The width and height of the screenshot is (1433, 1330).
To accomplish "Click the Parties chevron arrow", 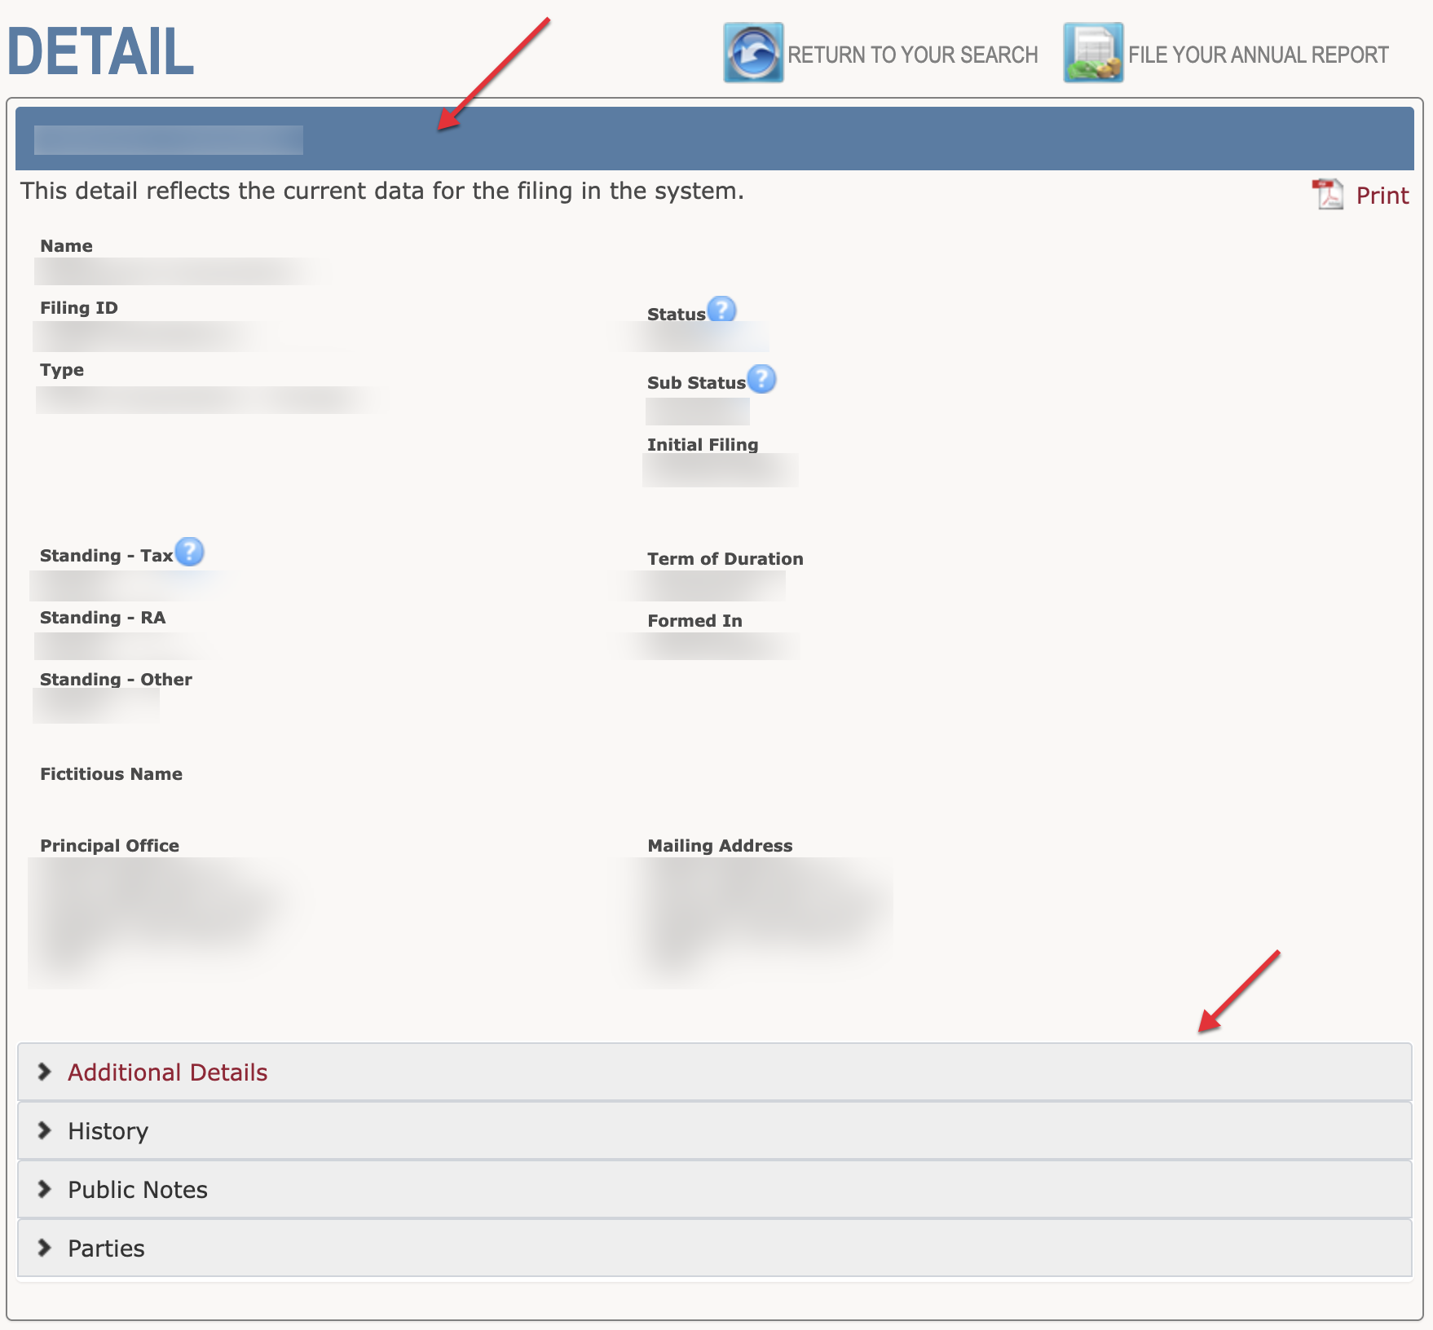I will (45, 1248).
